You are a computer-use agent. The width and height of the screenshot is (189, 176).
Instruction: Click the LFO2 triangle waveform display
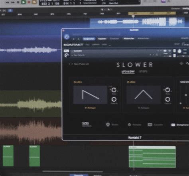point(144,95)
